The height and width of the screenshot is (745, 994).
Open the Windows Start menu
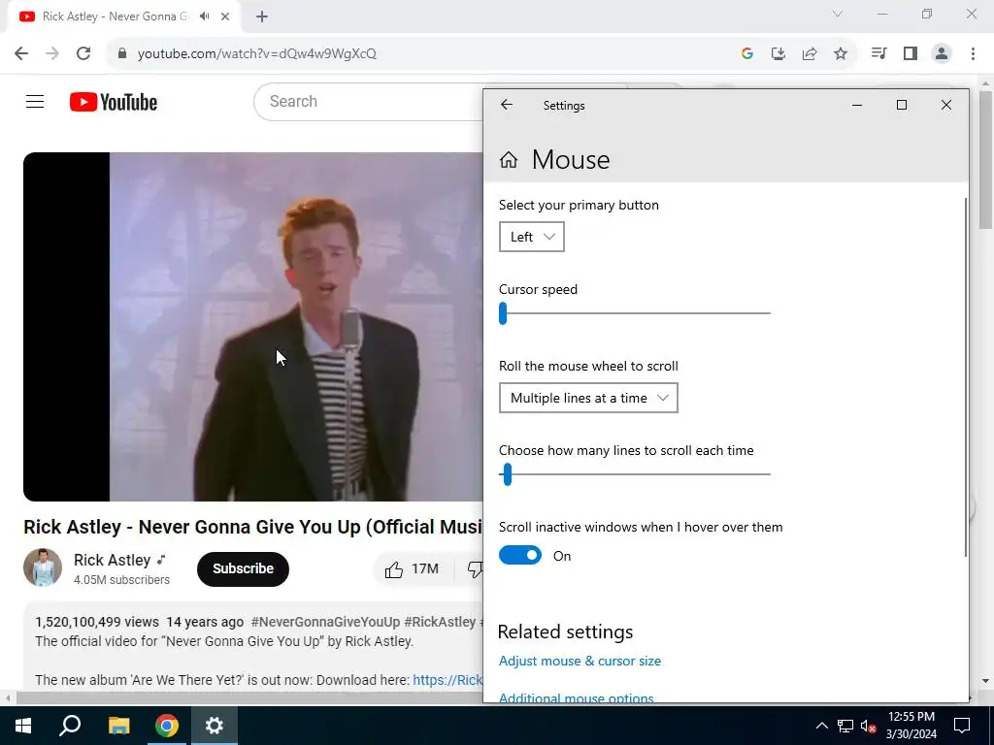(x=23, y=726)
